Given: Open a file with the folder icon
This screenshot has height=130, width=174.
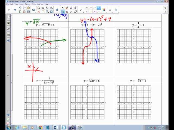Looking at the screenshot, I should (28, 8).
